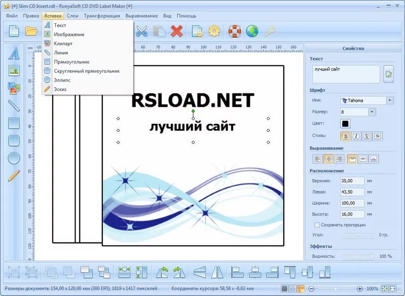The height and width of the screenshot is (296, 405).
Task: Toggle Strikethrough text style
Action: click(x=378, y=136)
